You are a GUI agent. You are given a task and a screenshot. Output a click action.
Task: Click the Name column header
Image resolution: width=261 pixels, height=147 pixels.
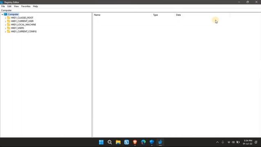click(x=123, y=15)
